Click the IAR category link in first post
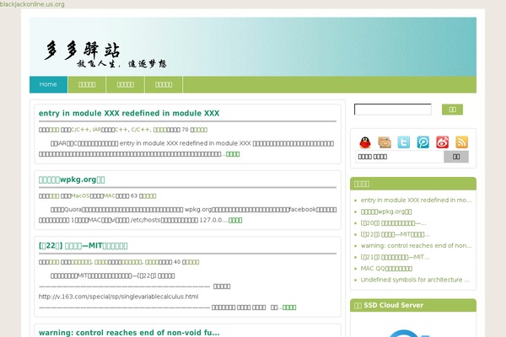Viewport: 506px width, 337px height. [96, 130]
